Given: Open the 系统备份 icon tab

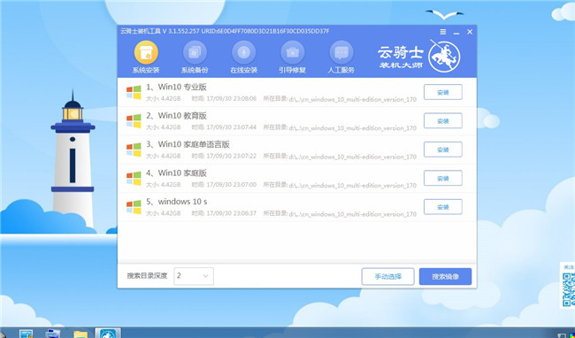Looking at the screenshot, I should click(x=195, y=57).
